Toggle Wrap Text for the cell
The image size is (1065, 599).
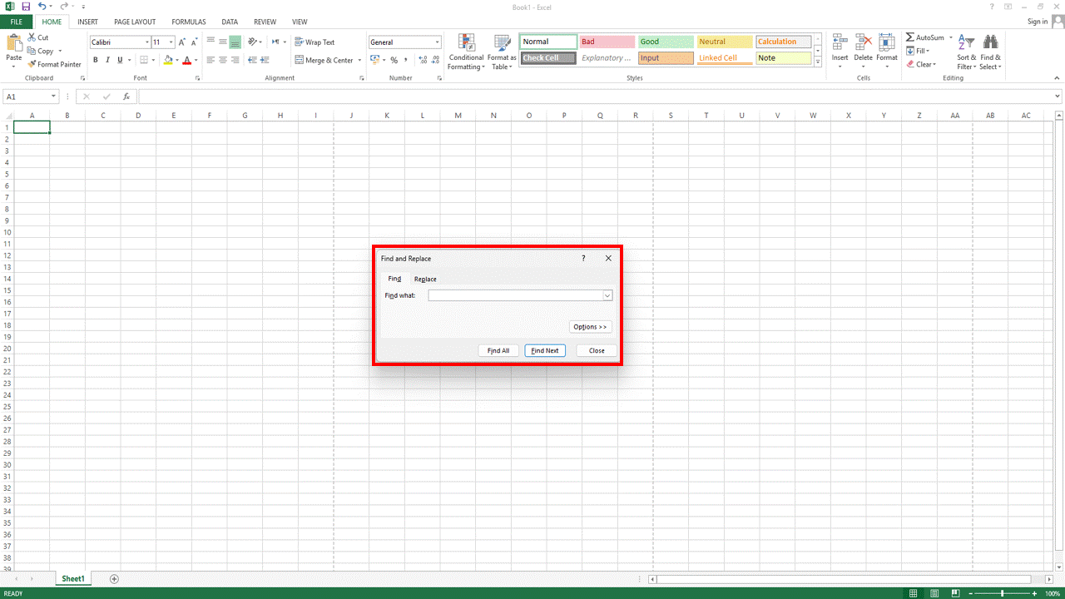click(x=315, y=42)
